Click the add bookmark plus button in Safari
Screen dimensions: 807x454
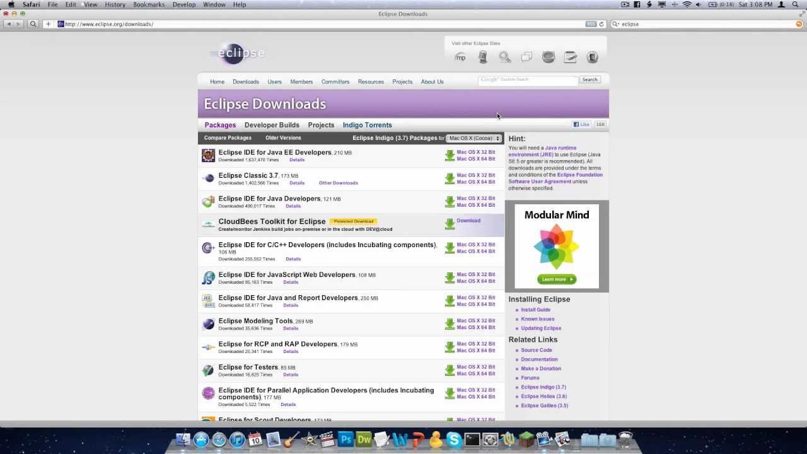[48, 24]
